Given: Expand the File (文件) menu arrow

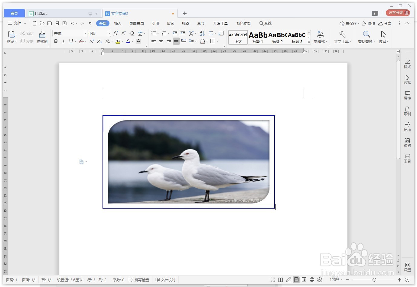Looking at the screenshot, I should [25, 23].
